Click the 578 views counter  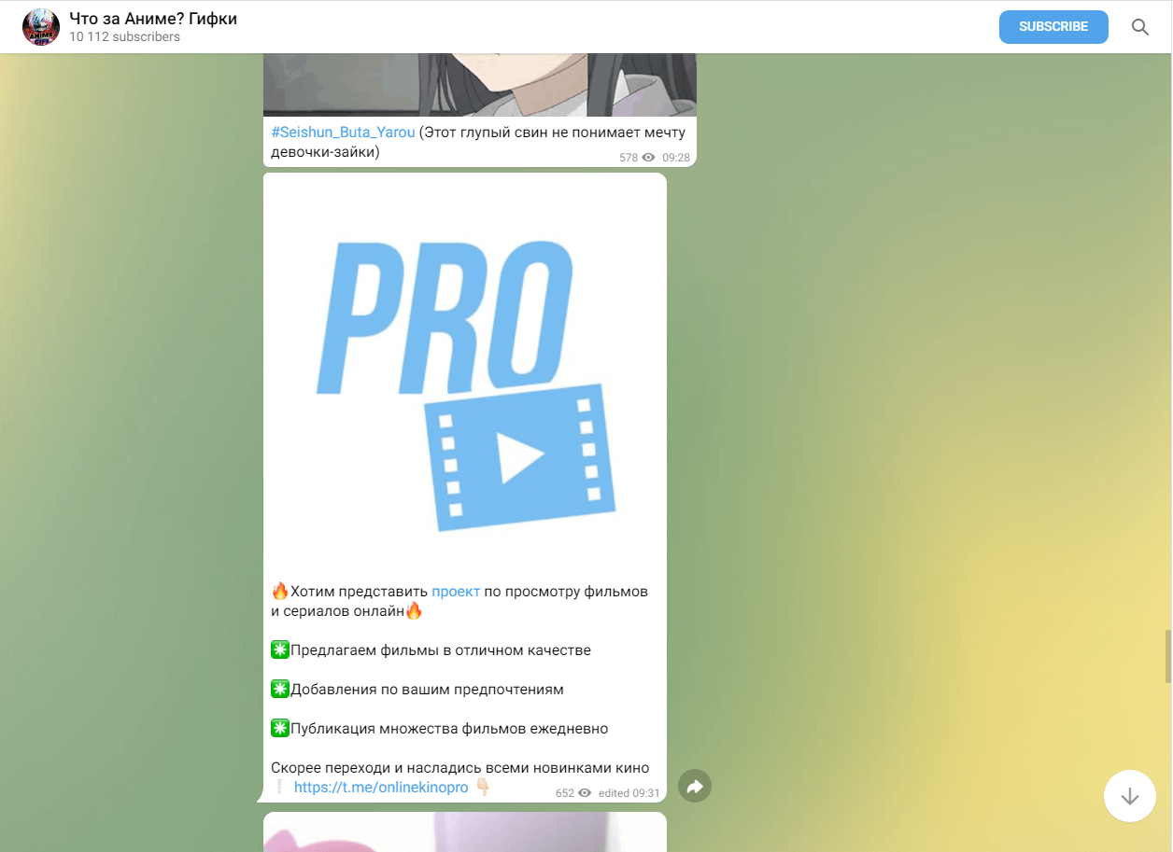(628, 158)
